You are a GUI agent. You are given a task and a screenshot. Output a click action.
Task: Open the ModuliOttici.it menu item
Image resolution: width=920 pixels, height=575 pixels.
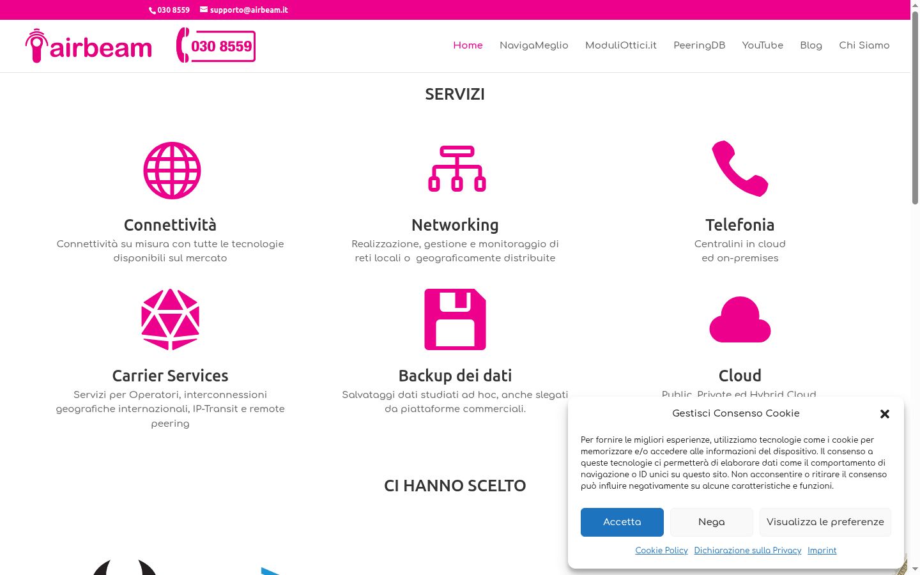click(x=621, y=45)
